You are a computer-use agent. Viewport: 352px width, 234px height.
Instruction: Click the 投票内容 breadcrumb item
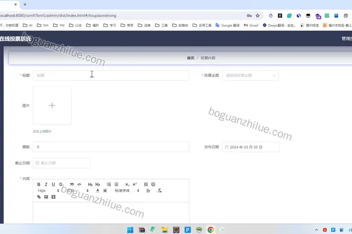tap(208, 58)
